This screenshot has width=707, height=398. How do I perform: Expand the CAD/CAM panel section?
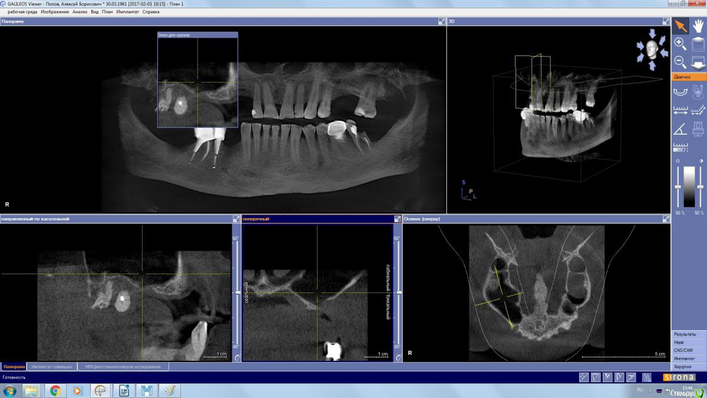tap(689, 350)
